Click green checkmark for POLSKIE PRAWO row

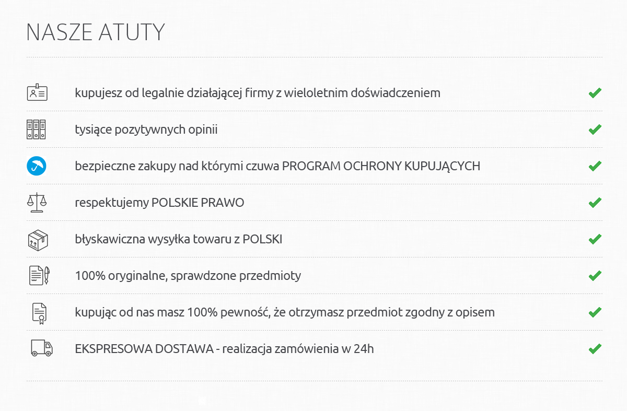pos(595,203)
